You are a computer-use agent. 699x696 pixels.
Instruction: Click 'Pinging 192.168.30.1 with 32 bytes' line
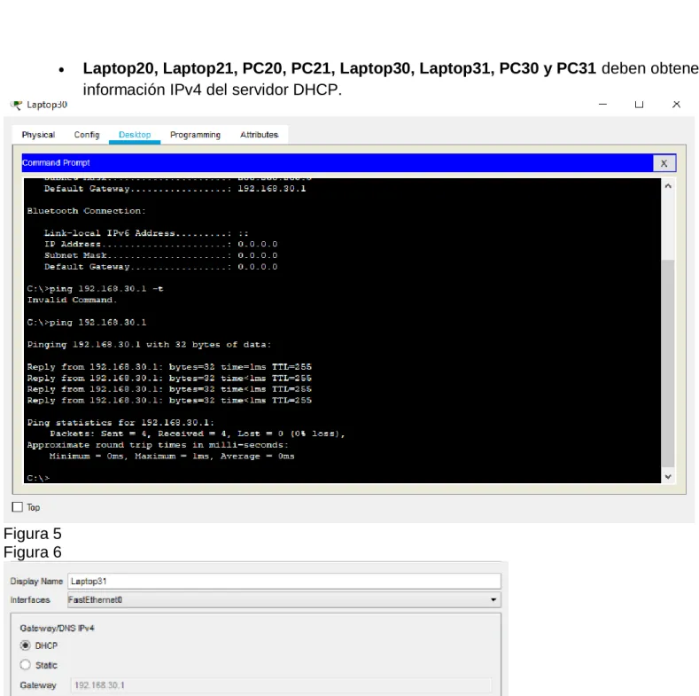coord(149,344)
